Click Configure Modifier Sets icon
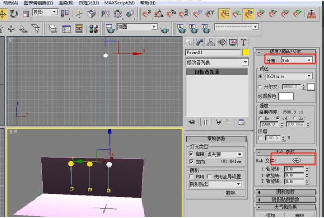 241,122
